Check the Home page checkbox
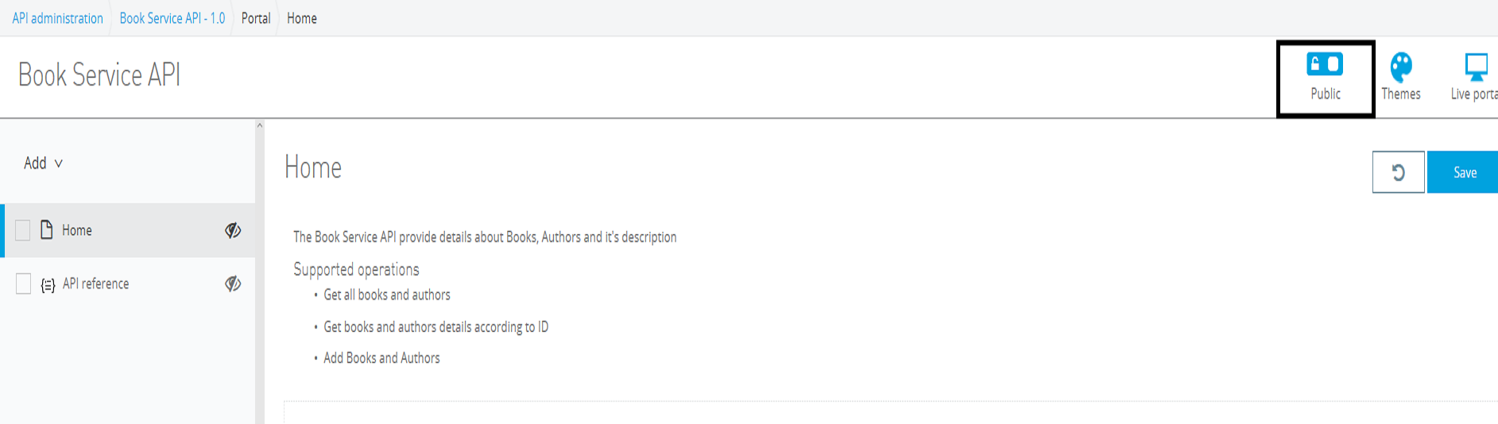The height and width of the screenshot is (424, 1498). [x=23, y=230]
